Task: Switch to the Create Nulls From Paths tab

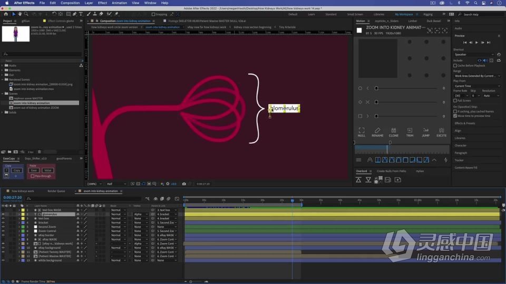Action: (x=392, y=171)
